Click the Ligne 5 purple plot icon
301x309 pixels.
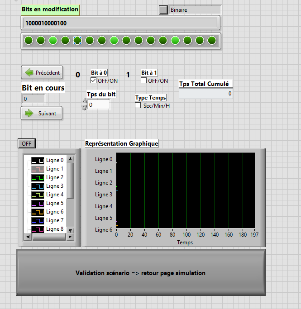pos(38,203)
